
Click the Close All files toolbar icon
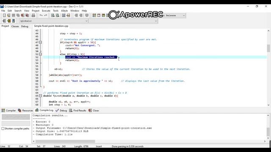[27, 15]
